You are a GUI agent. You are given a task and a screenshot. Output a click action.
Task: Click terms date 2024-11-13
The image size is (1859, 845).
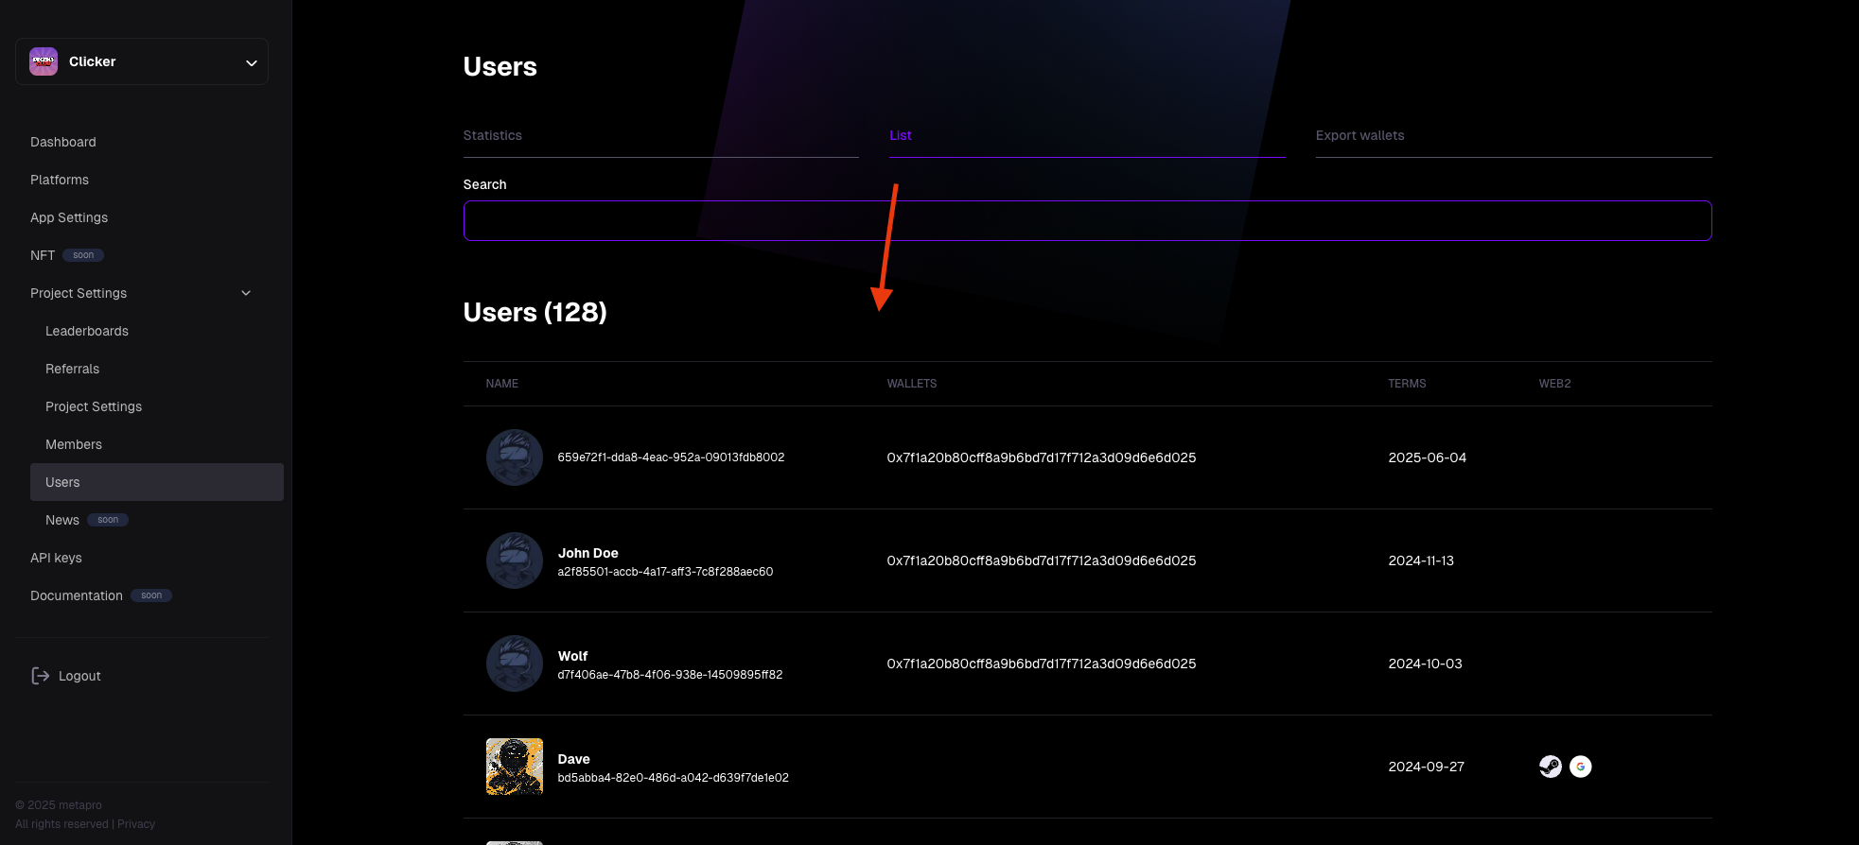coord(1421,560)
